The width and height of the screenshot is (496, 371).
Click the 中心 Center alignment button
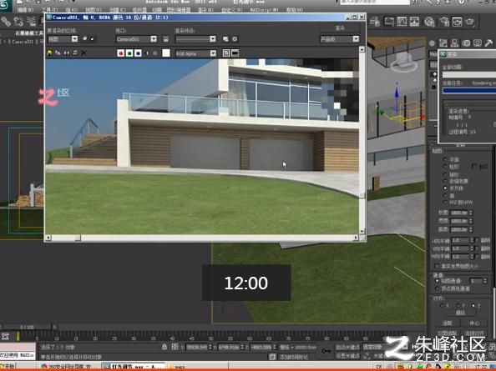coord(474,323)
